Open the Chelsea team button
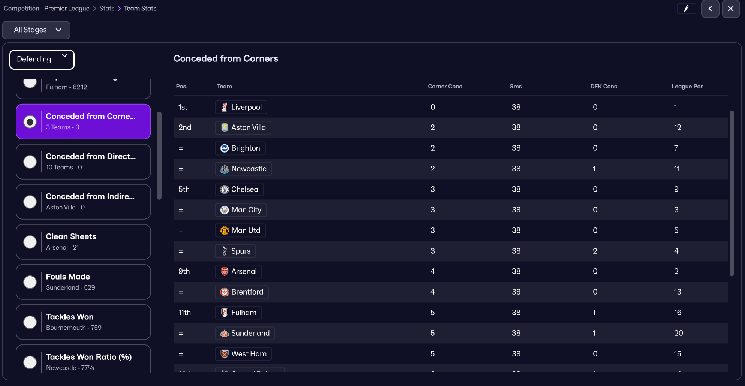The width and height of the screenshot is (745, 386). (240, 189)
